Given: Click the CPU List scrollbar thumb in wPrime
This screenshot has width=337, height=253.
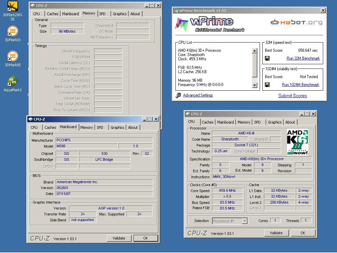Looking at the screenshot, I should 254,65.
